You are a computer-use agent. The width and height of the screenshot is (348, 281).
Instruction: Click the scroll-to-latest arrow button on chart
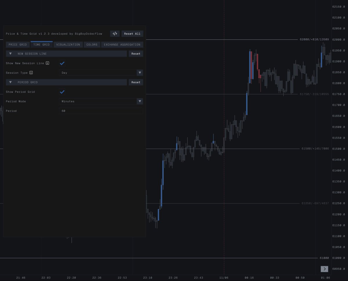[x=325, y=269]
